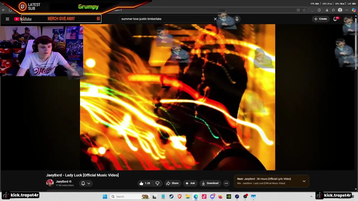The height and width of the screenshot is (201, 358).
Task: Add this page to favorites with the star icon
Action: (304, 10)
